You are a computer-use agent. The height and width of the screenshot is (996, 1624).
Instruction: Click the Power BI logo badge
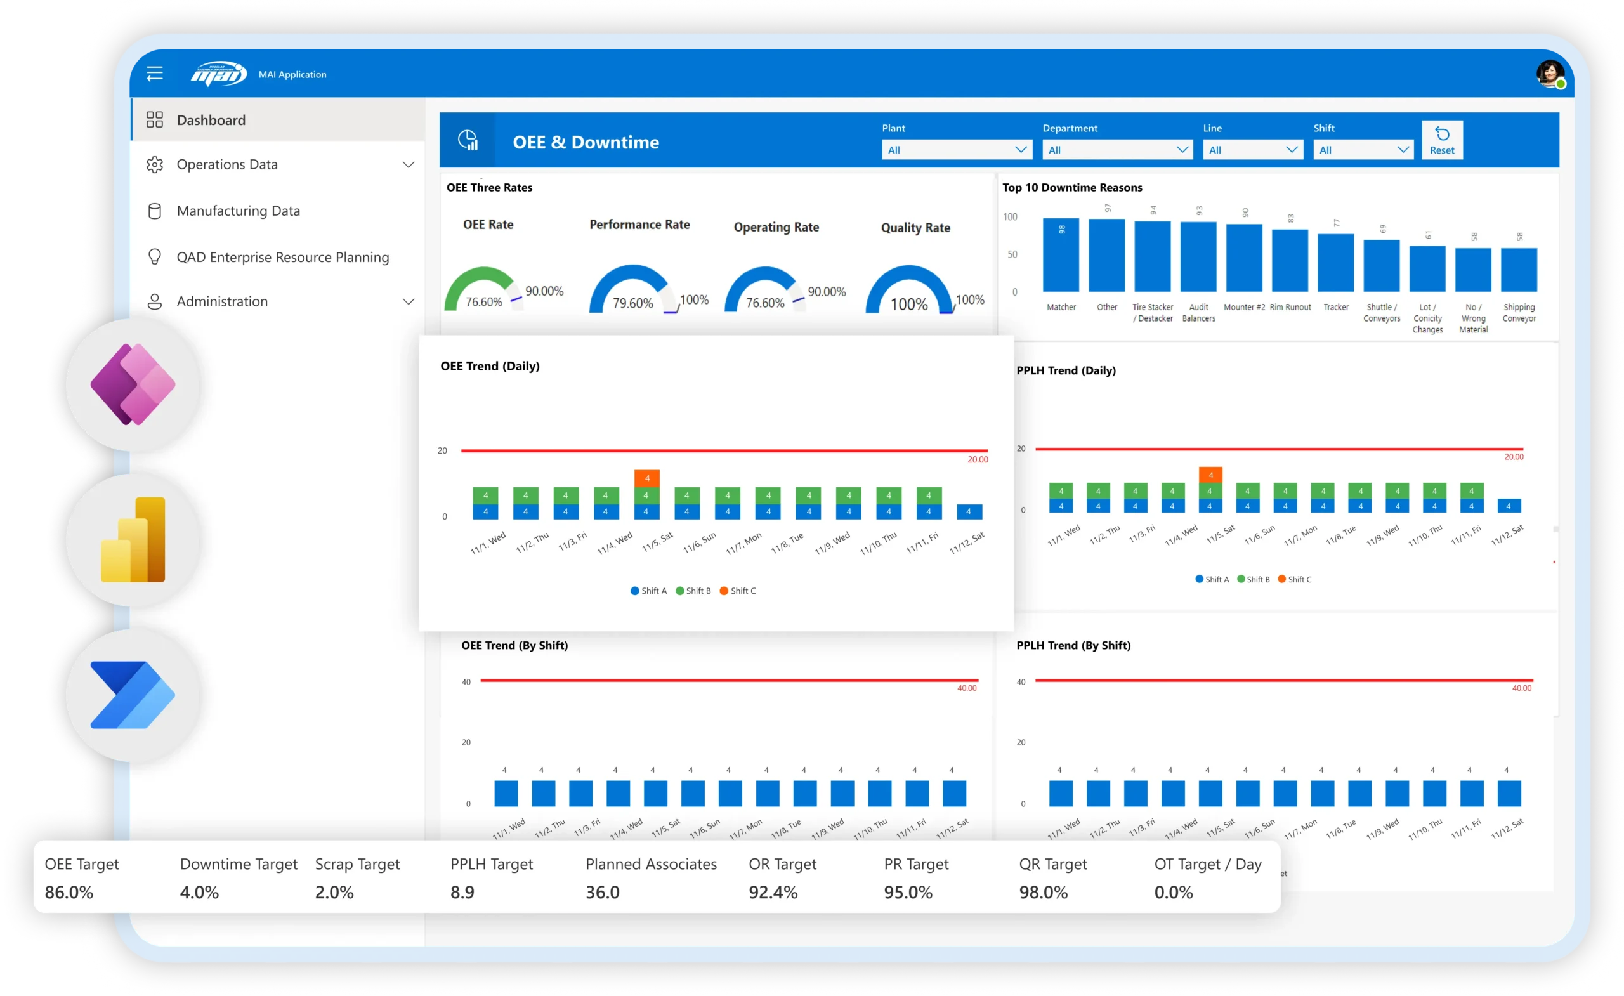coord(133,539)
